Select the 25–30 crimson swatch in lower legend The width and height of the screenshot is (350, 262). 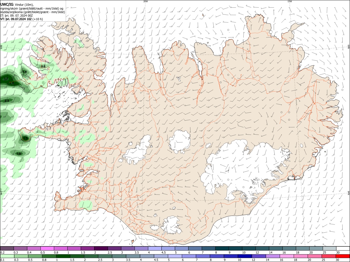(328, 256)
